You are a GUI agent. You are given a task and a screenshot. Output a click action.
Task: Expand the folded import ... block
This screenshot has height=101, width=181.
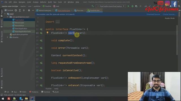point(57,22)
